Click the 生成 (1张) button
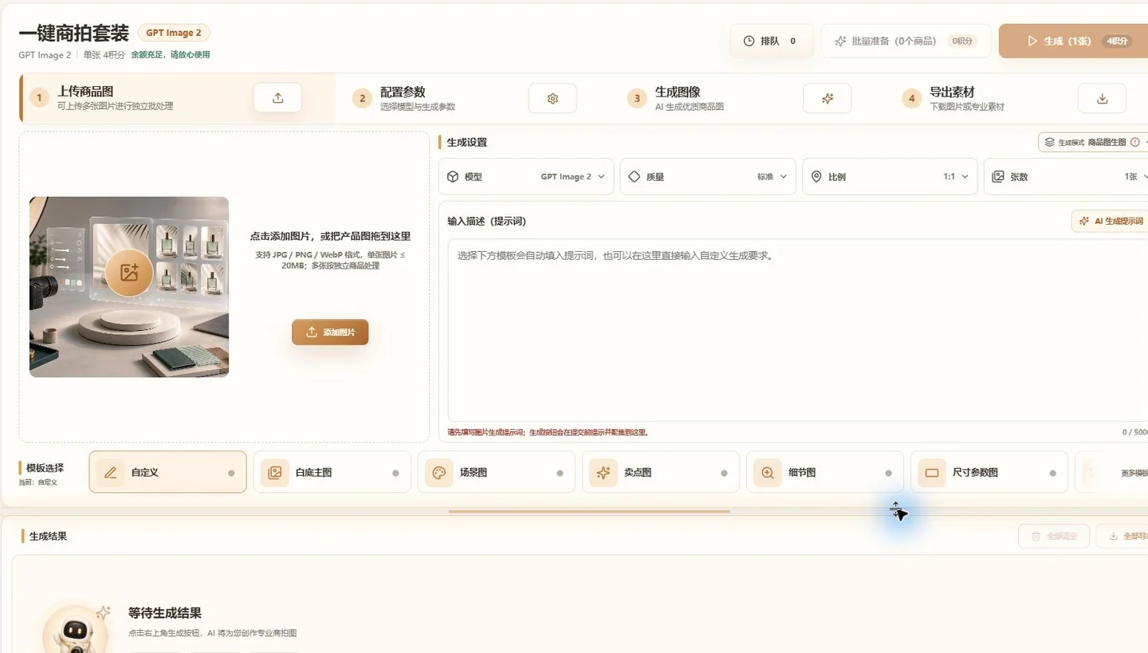1148x653 pixels. coord(1073,41)
